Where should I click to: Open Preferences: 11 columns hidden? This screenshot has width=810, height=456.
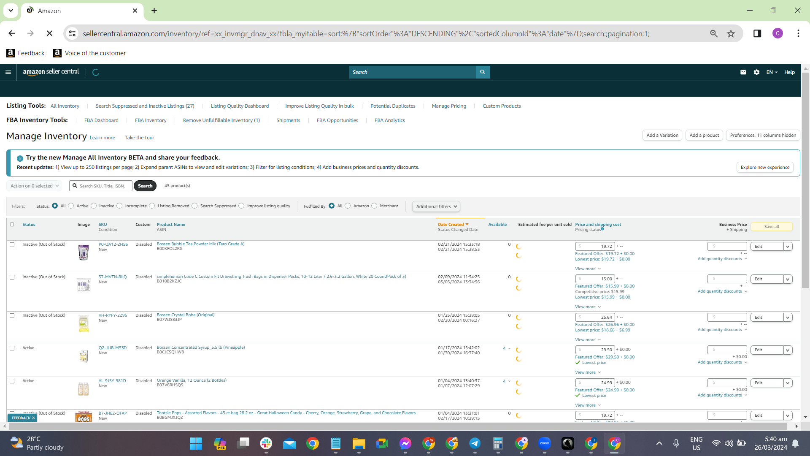(x=763, y=135)
